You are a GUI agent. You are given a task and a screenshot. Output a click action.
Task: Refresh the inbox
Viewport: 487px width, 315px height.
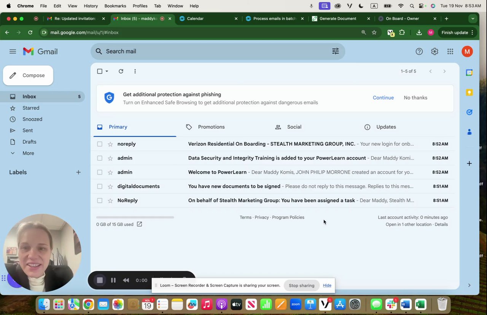tap(121, 71)
